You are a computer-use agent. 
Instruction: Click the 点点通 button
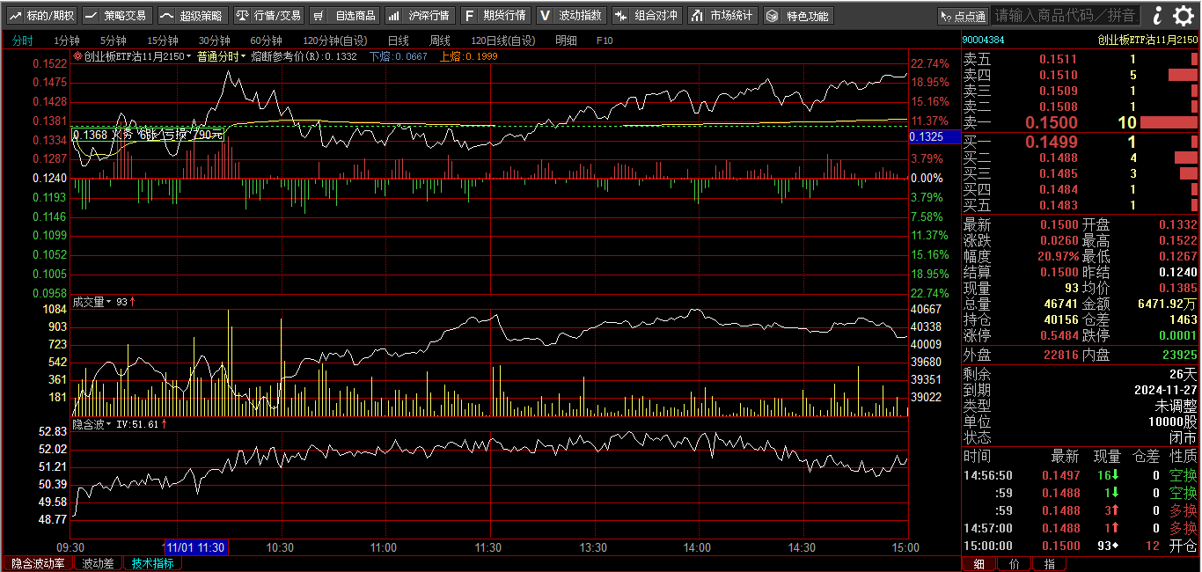963,16
